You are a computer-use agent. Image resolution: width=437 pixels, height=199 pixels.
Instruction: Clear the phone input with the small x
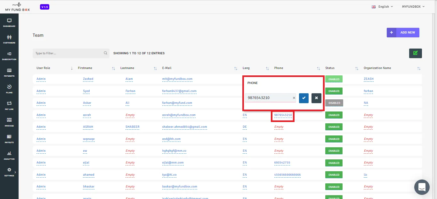(x=294, y=98)
